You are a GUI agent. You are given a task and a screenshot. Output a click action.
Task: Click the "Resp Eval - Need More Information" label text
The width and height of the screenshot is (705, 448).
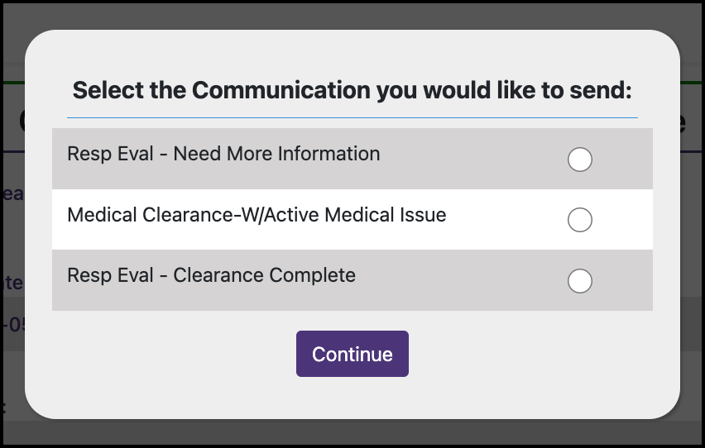pos(223,154)
